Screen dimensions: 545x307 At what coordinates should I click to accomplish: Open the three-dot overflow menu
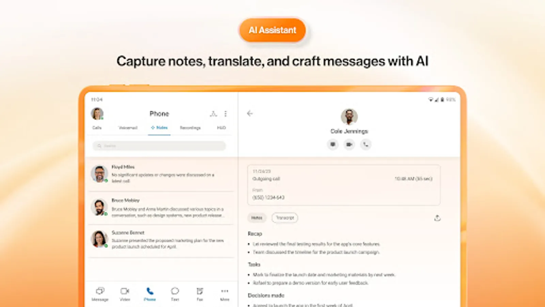coord(225,114)
